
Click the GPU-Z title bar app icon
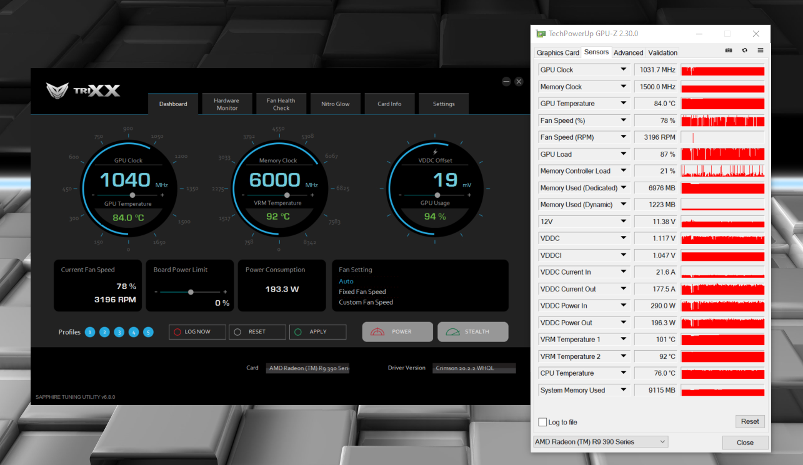pos(541,34)
